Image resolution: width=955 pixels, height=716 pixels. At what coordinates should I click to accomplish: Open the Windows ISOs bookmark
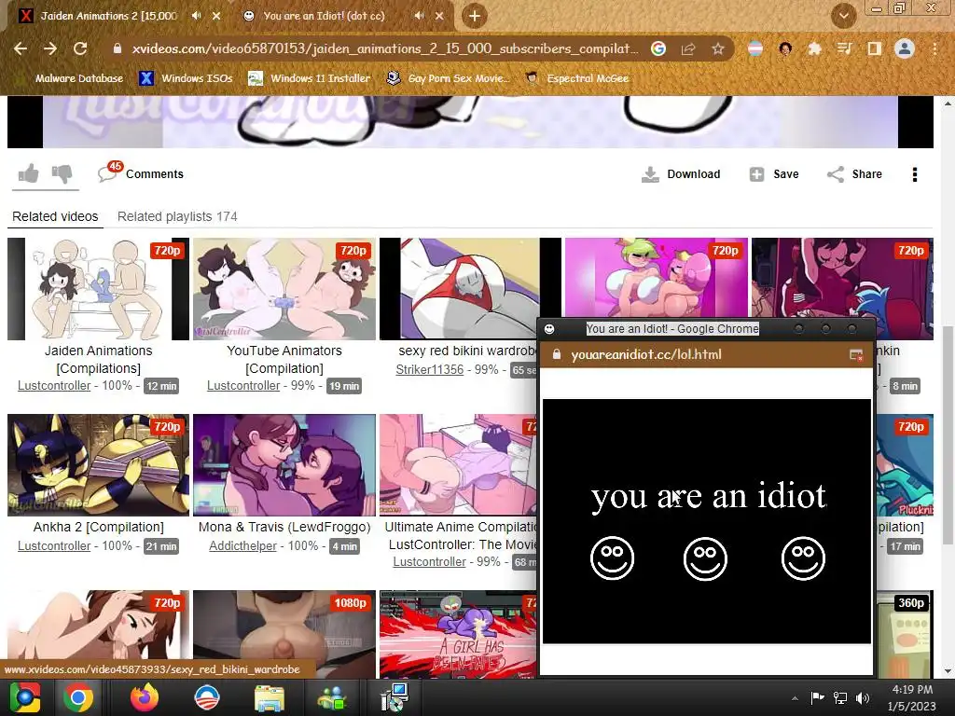click(x=187, y=78)
